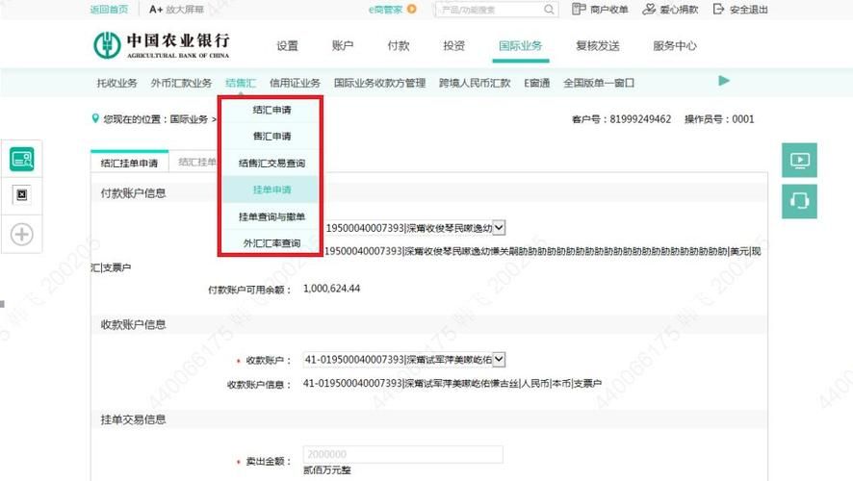
Task: Click 爱心捐款 link
Action: (679, 10)
